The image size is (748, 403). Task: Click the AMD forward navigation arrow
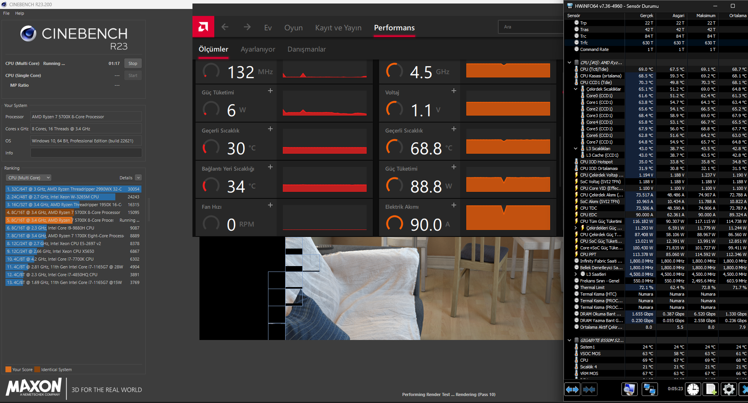(247, 27)
